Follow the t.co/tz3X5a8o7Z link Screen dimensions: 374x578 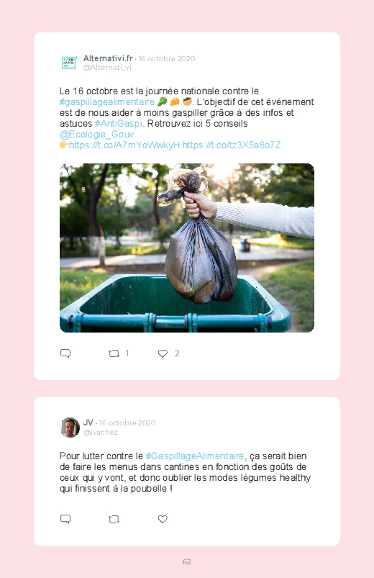232,145
